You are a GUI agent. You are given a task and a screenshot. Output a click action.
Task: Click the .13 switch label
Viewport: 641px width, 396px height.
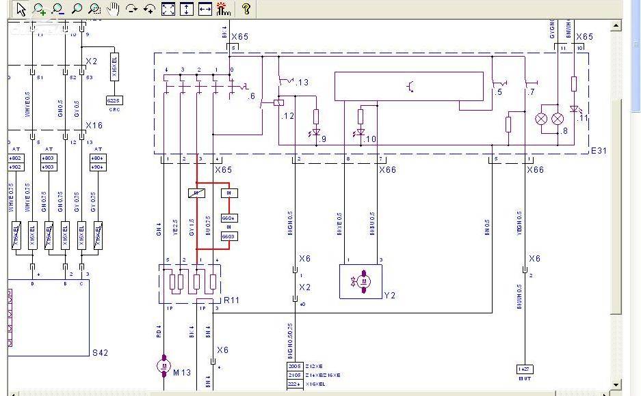[x=302, y=83]
